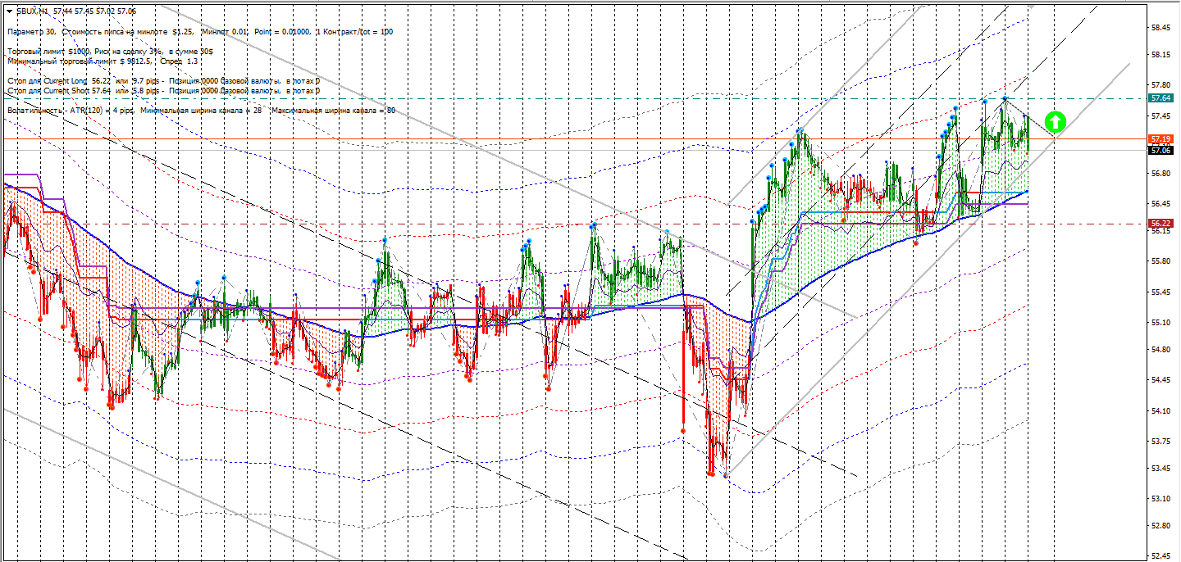
Task: Click the 58.45 value on price axis
Action: [x=1160, y=27]
